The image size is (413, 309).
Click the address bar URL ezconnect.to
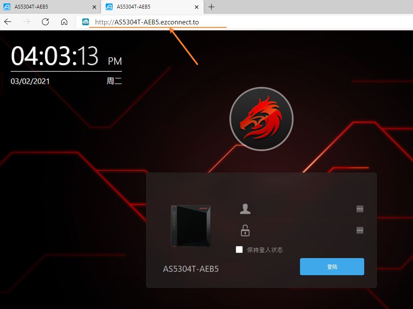pos(147,22)
